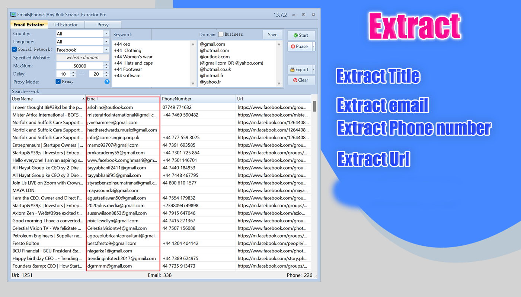Viewport: 521px width, 297px height.
Task: Select the '+44 Hats and caps' keyword
Action: coord(133,63)
